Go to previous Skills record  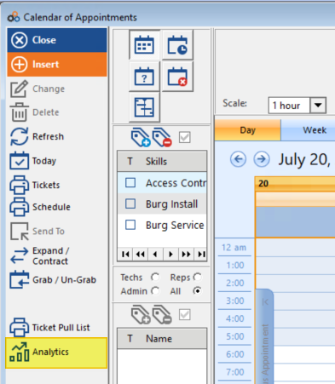tap(155, 254)
